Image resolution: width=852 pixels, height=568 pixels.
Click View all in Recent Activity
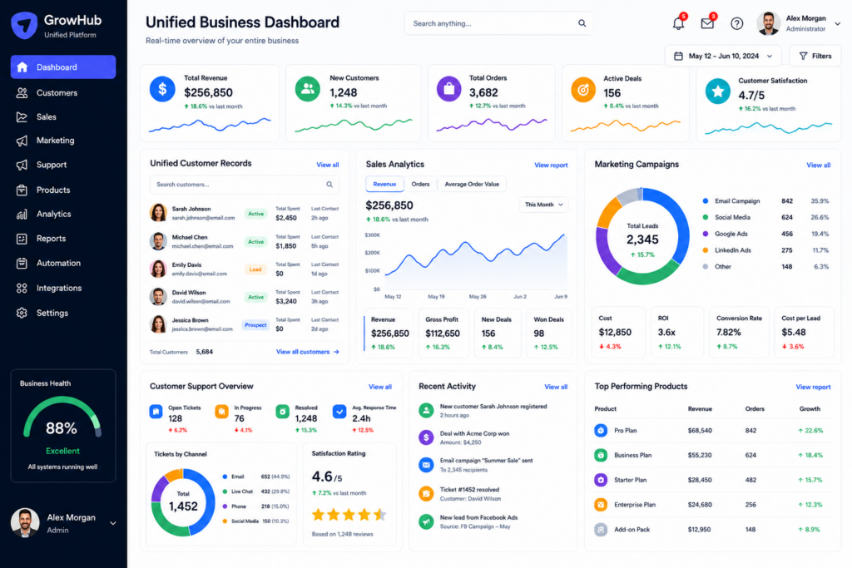[x=556, y=388]
